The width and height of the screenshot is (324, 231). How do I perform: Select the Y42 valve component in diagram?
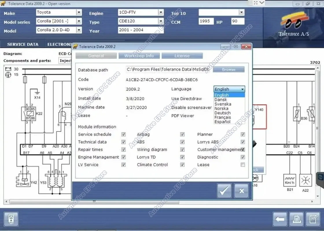tap(23, 180)
